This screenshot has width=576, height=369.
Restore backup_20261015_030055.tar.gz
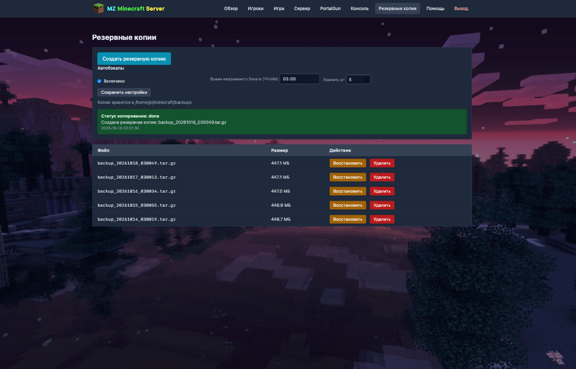(x=348, y=206)
